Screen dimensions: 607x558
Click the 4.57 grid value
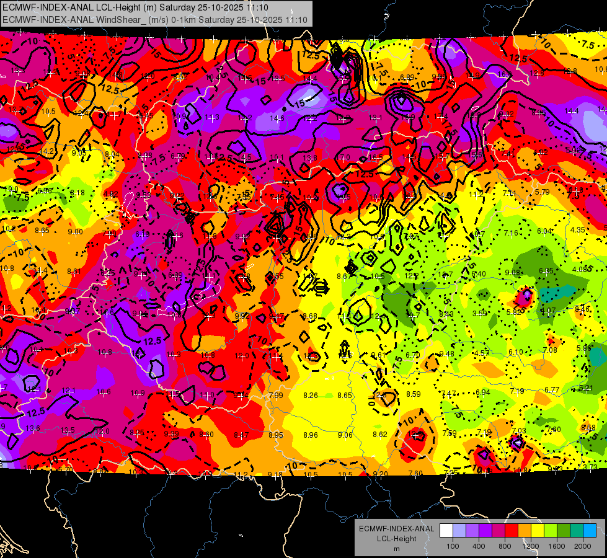482,353
